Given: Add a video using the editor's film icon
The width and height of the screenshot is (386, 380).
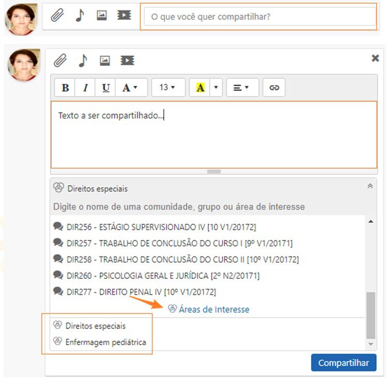Looking at the screenshot, I should click(x=127, y=60).
